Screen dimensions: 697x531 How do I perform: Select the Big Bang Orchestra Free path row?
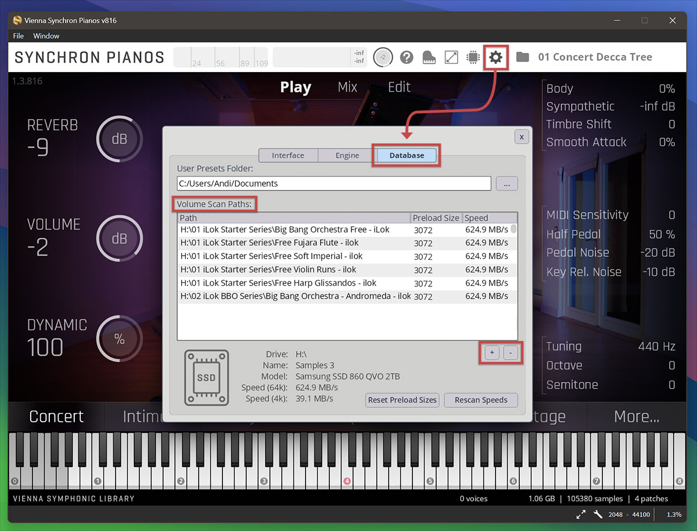344,229
